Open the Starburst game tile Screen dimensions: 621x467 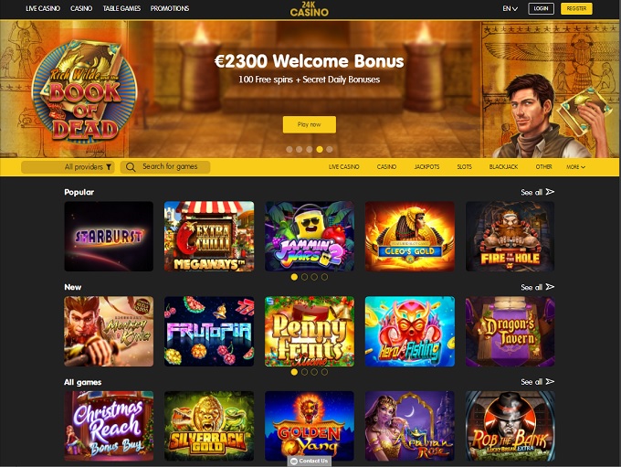pos(109,237)
